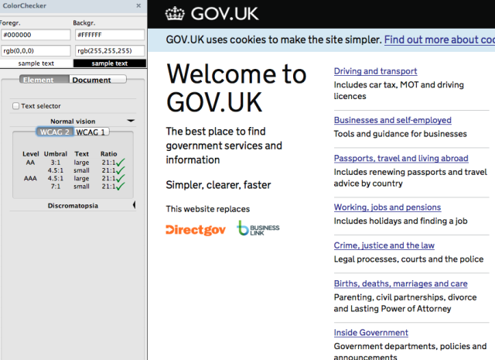This screenshot has width=495, height=360.
Task: Click the 'Simpler, clearer, faster' text
Action: [218, 185]
